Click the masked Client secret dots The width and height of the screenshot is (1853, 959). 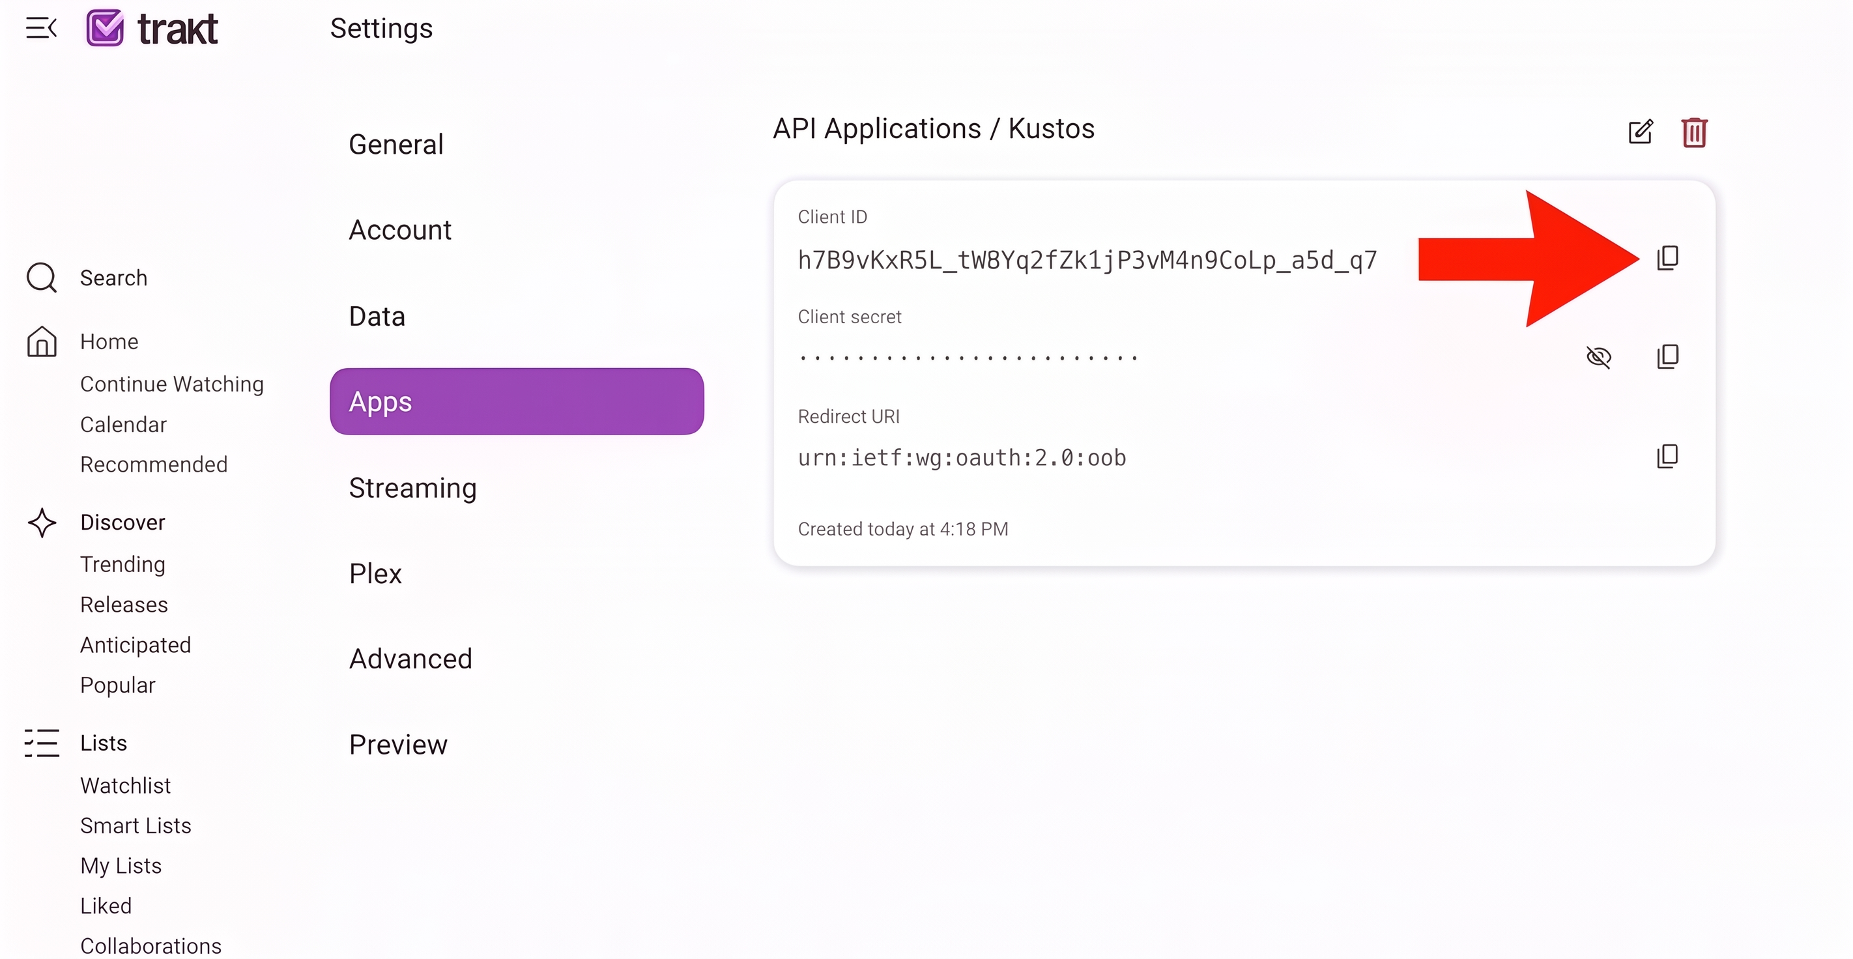(x=968, y=358)
